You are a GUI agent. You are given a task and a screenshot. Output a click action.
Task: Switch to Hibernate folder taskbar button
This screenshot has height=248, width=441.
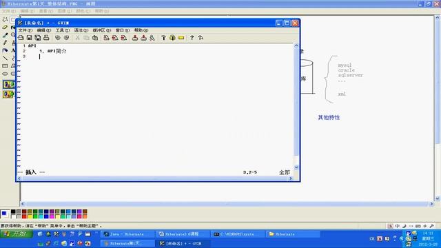click(x=293, y=234)
